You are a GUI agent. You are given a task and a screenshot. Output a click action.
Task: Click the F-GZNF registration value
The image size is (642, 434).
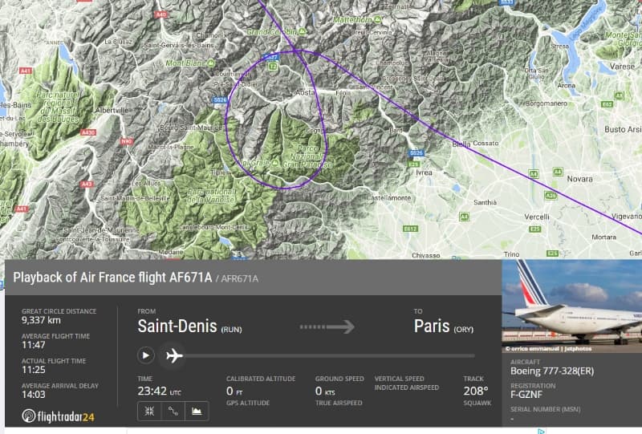[x=530, y=394]
